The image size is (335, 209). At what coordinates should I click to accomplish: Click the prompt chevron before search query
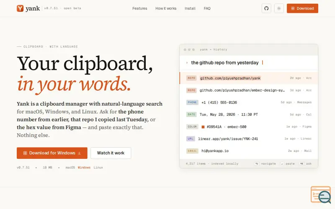click(x=187, y=63)
